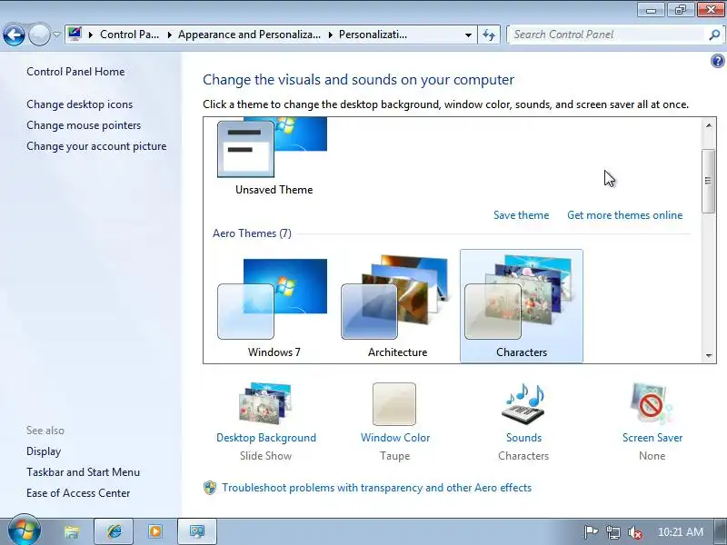Click the magnifier search icon

(714, 35)
